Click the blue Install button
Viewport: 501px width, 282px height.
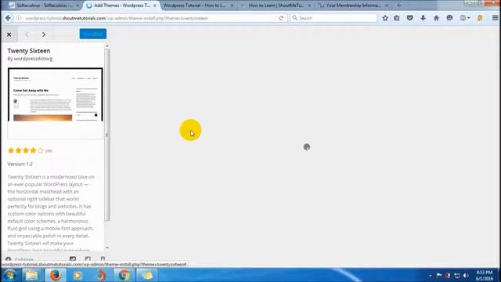click(x=93, y=34)
